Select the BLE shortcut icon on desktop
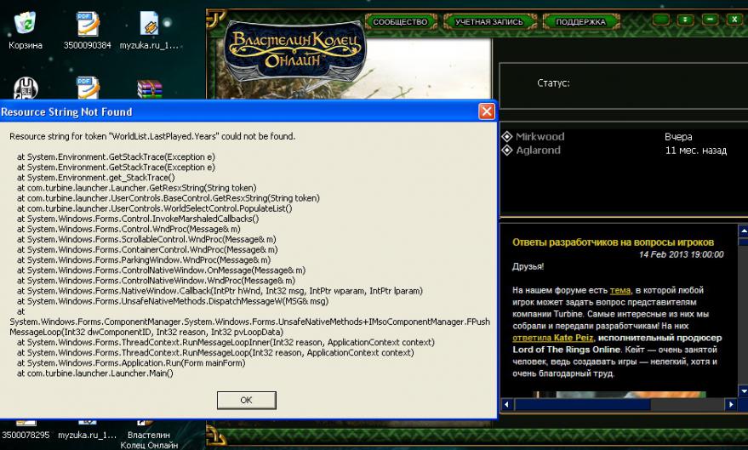Image resolution: width=748 pixels, height=450 pixels. coord(26,88)
